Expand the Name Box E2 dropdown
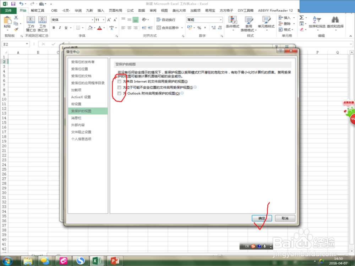Viewport: 355px width, 266px height. [27, 44]
